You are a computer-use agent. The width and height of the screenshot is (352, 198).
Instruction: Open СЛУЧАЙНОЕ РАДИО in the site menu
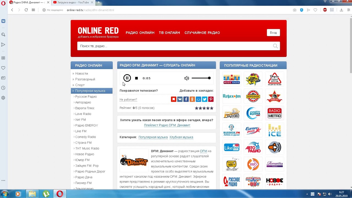[202, 33]
